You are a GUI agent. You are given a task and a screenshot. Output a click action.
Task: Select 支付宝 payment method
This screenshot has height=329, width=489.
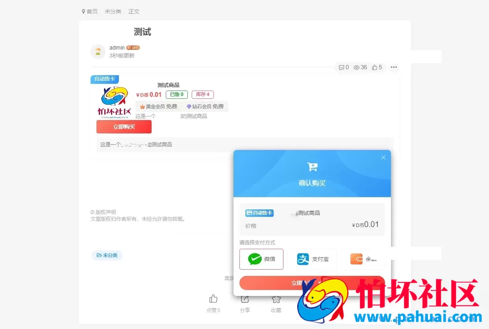tap(312, 259)
